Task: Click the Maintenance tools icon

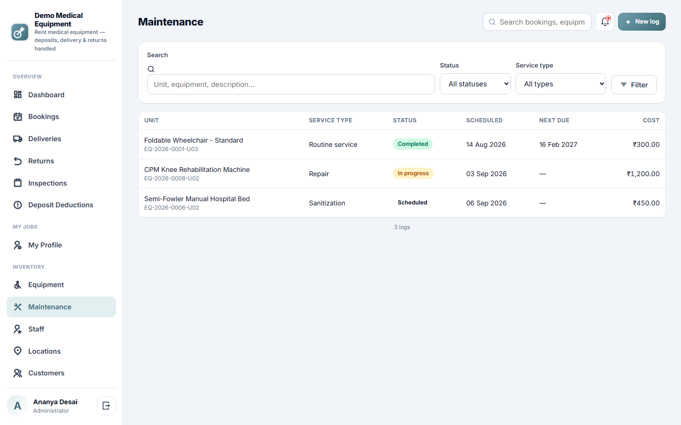Action: pyautogui.click(x=17, y=307)
